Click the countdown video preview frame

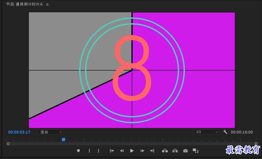(x=132, y=70)
